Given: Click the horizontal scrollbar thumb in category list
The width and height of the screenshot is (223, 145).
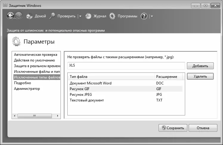Looking at the screenshot, I should (35, 116).
